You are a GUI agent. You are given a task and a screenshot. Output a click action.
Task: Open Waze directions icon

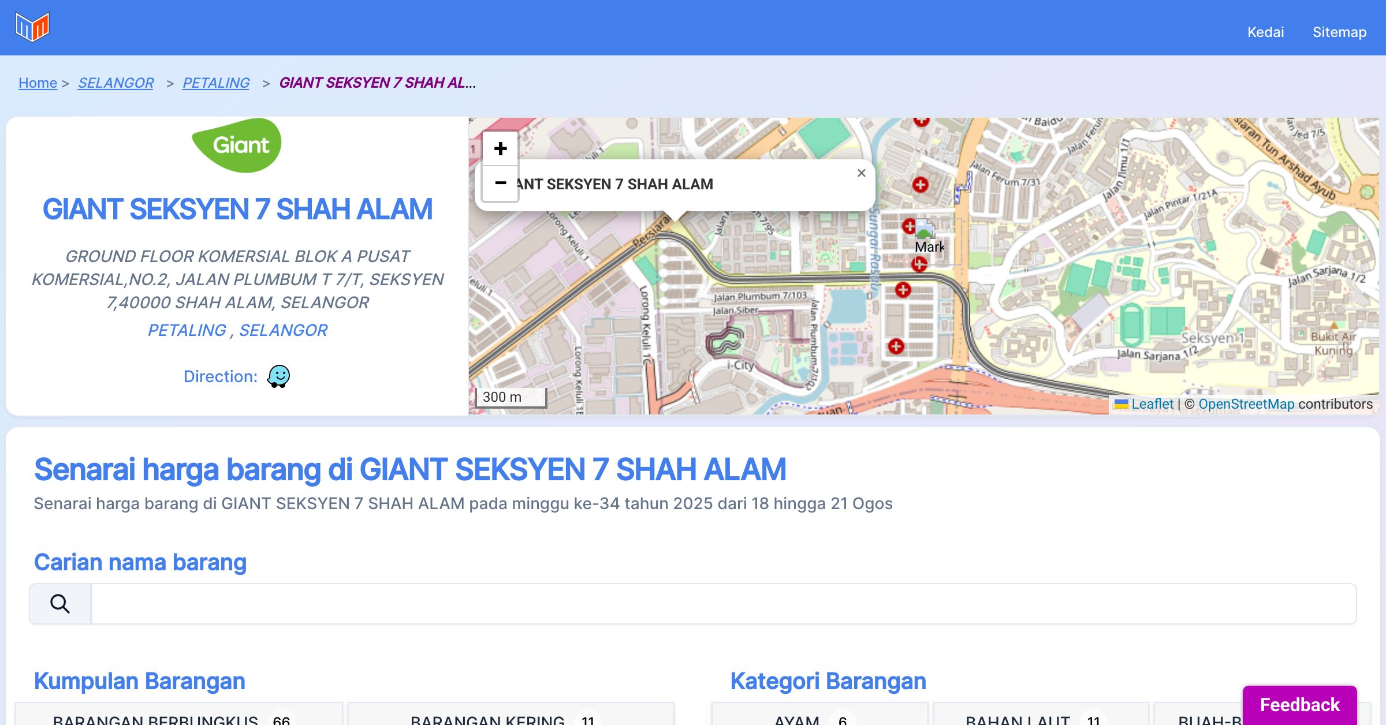[278, 376]
